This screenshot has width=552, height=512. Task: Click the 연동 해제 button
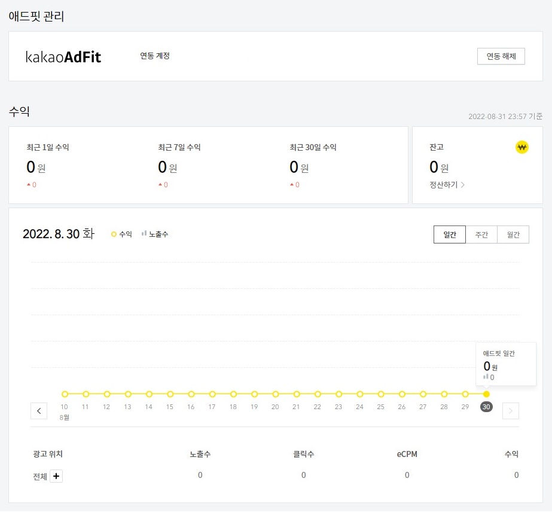[501, 56]
